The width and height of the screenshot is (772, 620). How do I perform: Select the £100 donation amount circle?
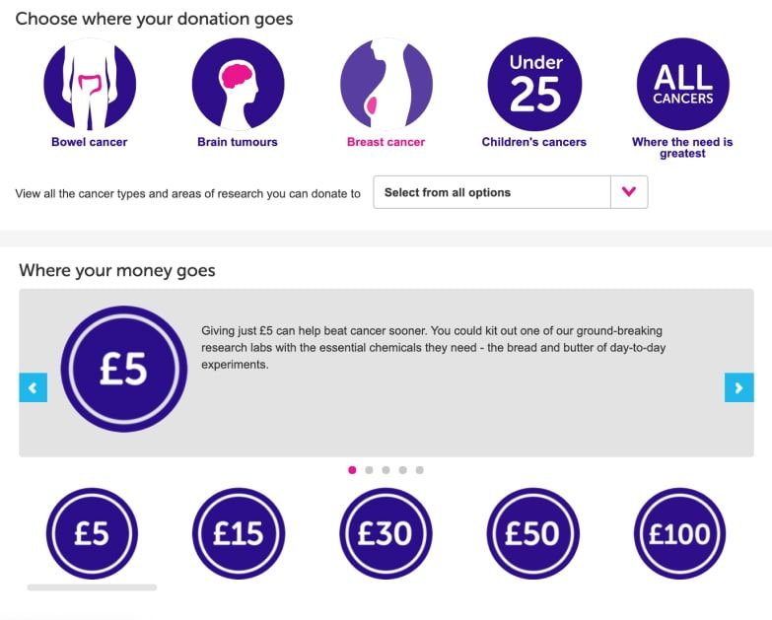tap(679, 533)
